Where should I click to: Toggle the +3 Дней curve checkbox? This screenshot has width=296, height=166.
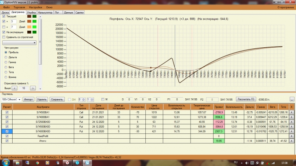[x=4, y=21]
